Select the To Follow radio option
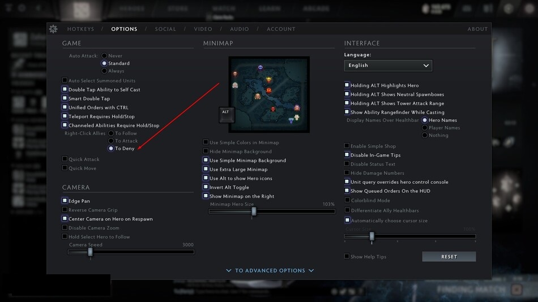The image size is (538, 302). 111,133
